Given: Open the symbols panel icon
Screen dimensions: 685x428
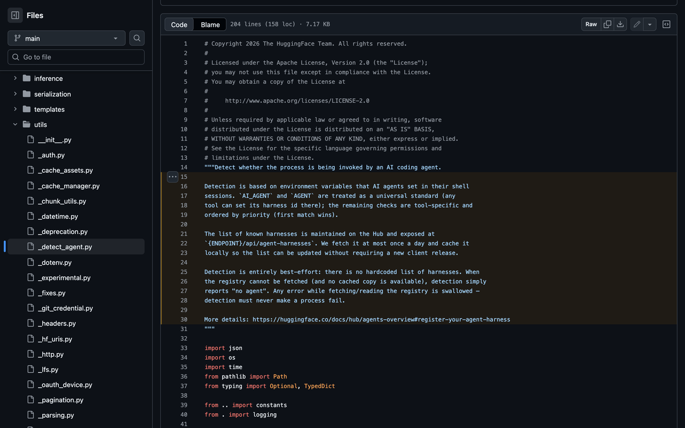Looking at the screenshot, I should (666, 24).
